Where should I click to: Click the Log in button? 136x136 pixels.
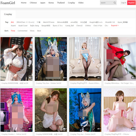(x=124, y=3)
